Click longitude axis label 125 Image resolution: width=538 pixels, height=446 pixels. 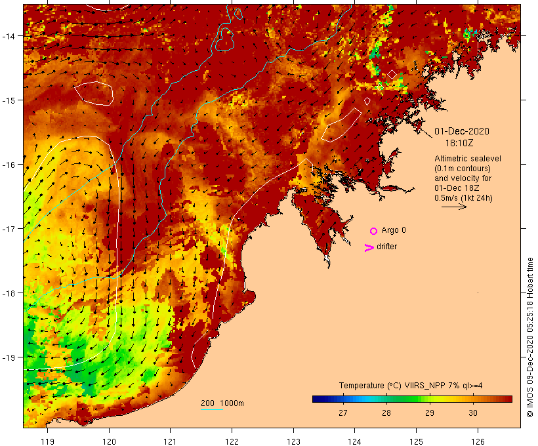[416, 441]
